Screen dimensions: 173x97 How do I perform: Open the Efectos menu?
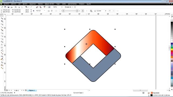(x=41, y=4)
